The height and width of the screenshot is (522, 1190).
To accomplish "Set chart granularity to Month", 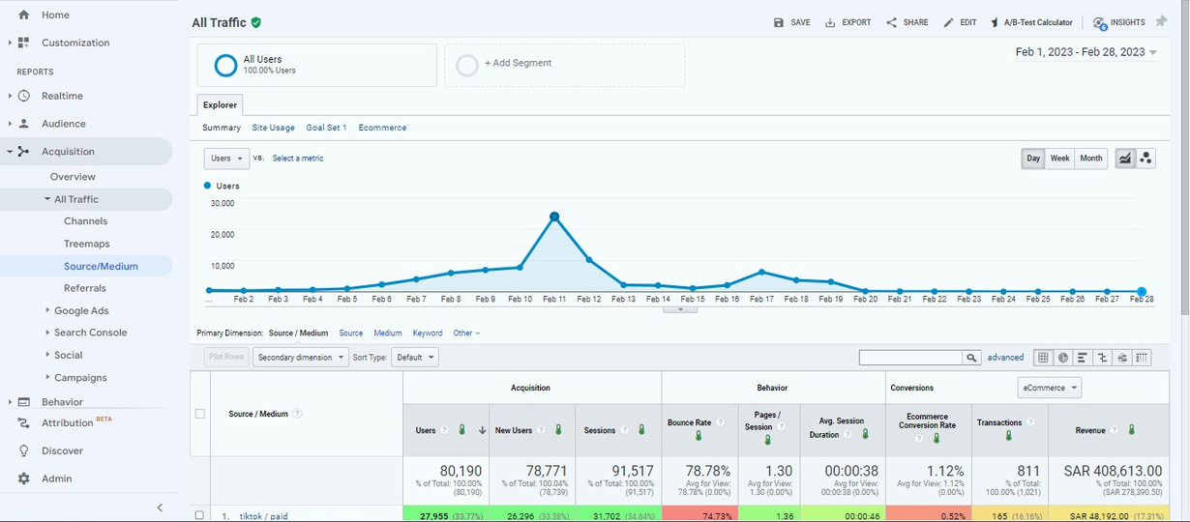I will click(1091, 159).
